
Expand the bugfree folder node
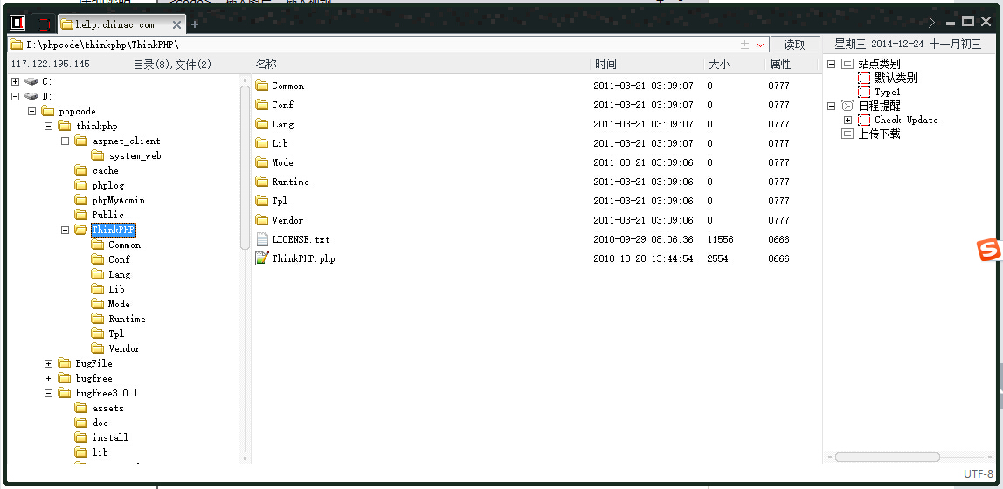(49, 378)
